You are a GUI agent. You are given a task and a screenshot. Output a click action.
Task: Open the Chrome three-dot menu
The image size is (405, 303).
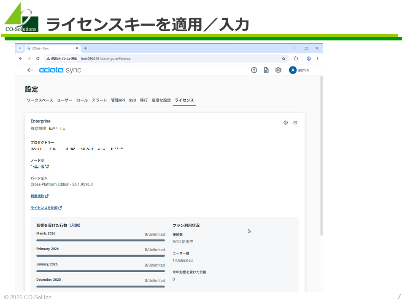[x=317, y=58]
